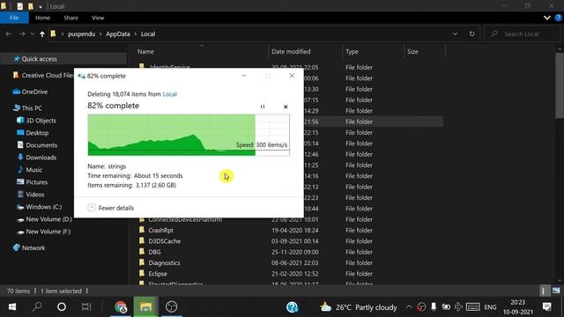Open the Share ribbon tab
Screen dimensions: 564x317
pos(70,18)
